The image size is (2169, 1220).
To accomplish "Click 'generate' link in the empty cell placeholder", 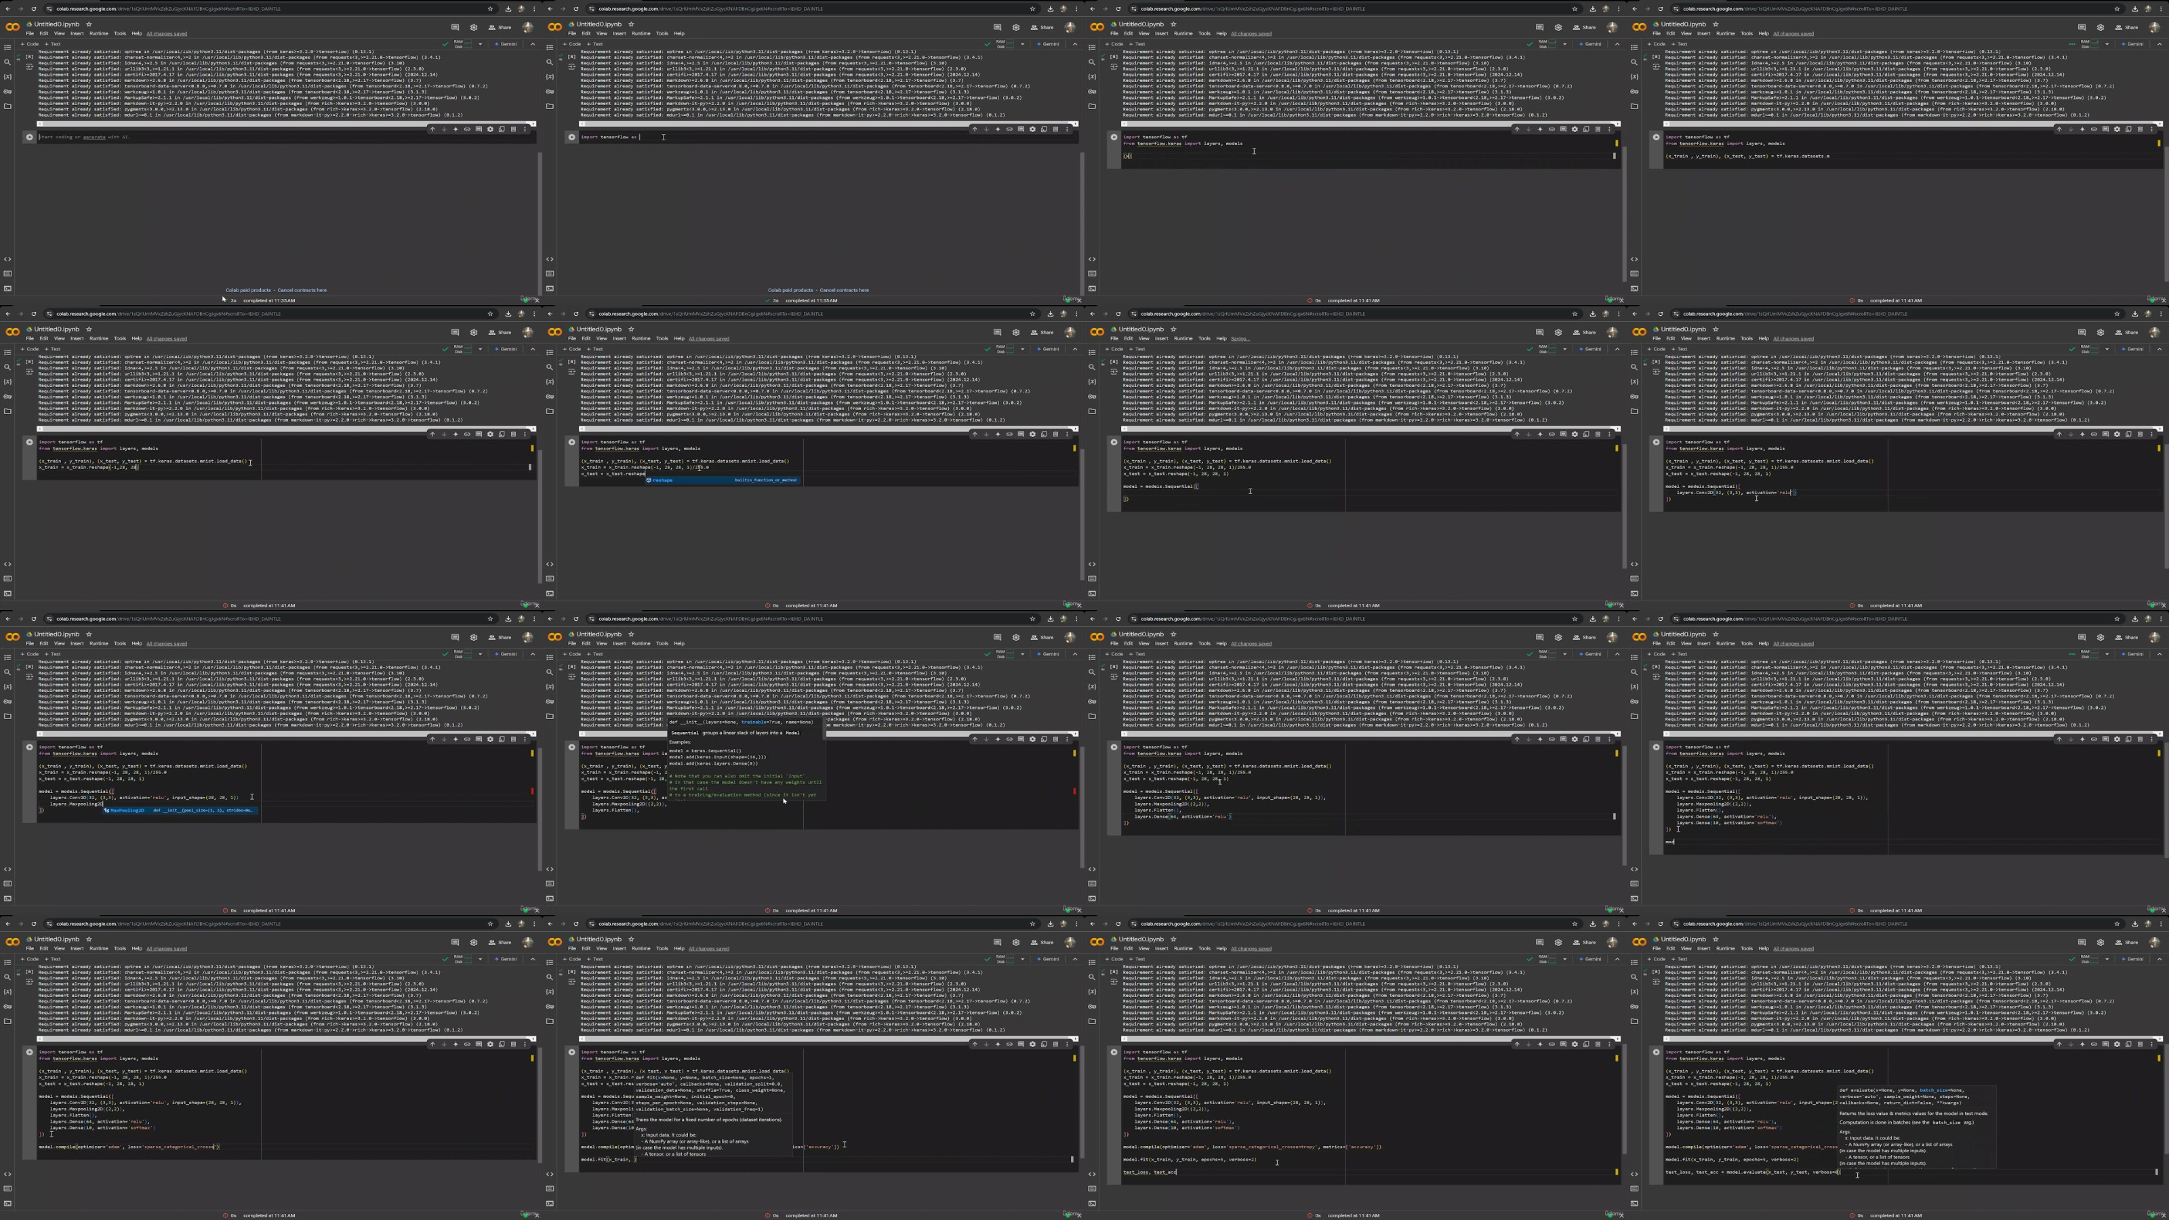I will 94,137.
